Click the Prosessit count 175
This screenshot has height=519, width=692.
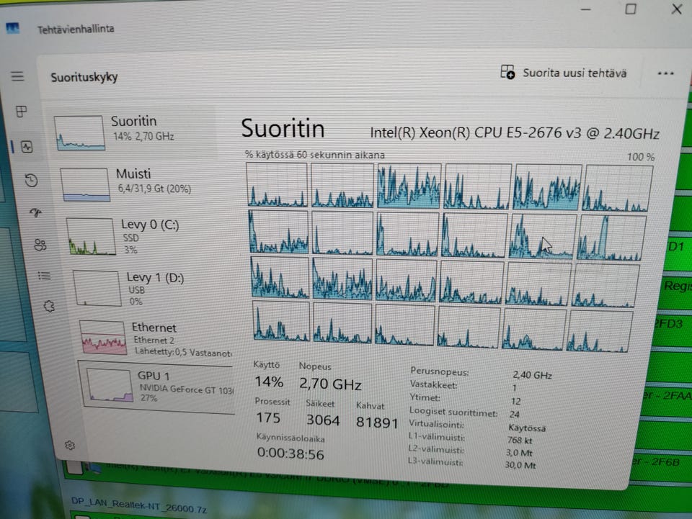point(268,418)
